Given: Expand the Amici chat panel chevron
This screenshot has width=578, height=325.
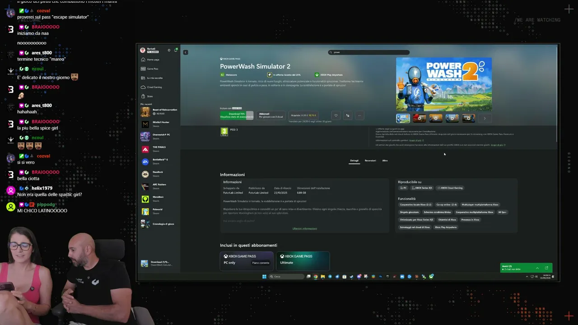Looking at the screenshot, I should click(537, 268).
